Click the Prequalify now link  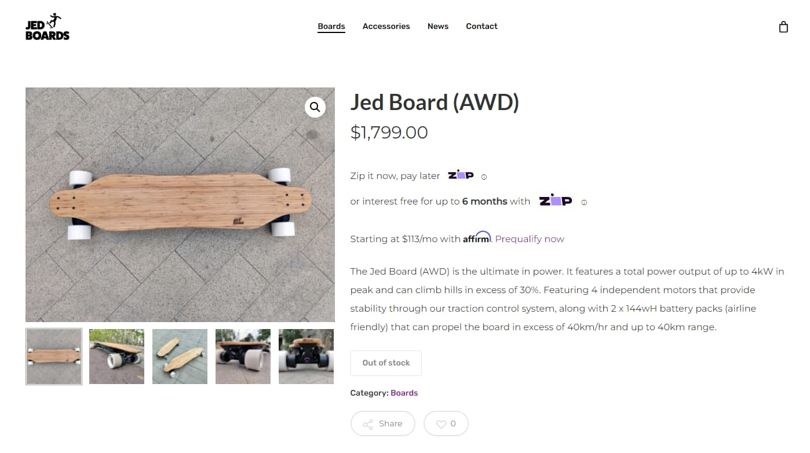point(530,239)
